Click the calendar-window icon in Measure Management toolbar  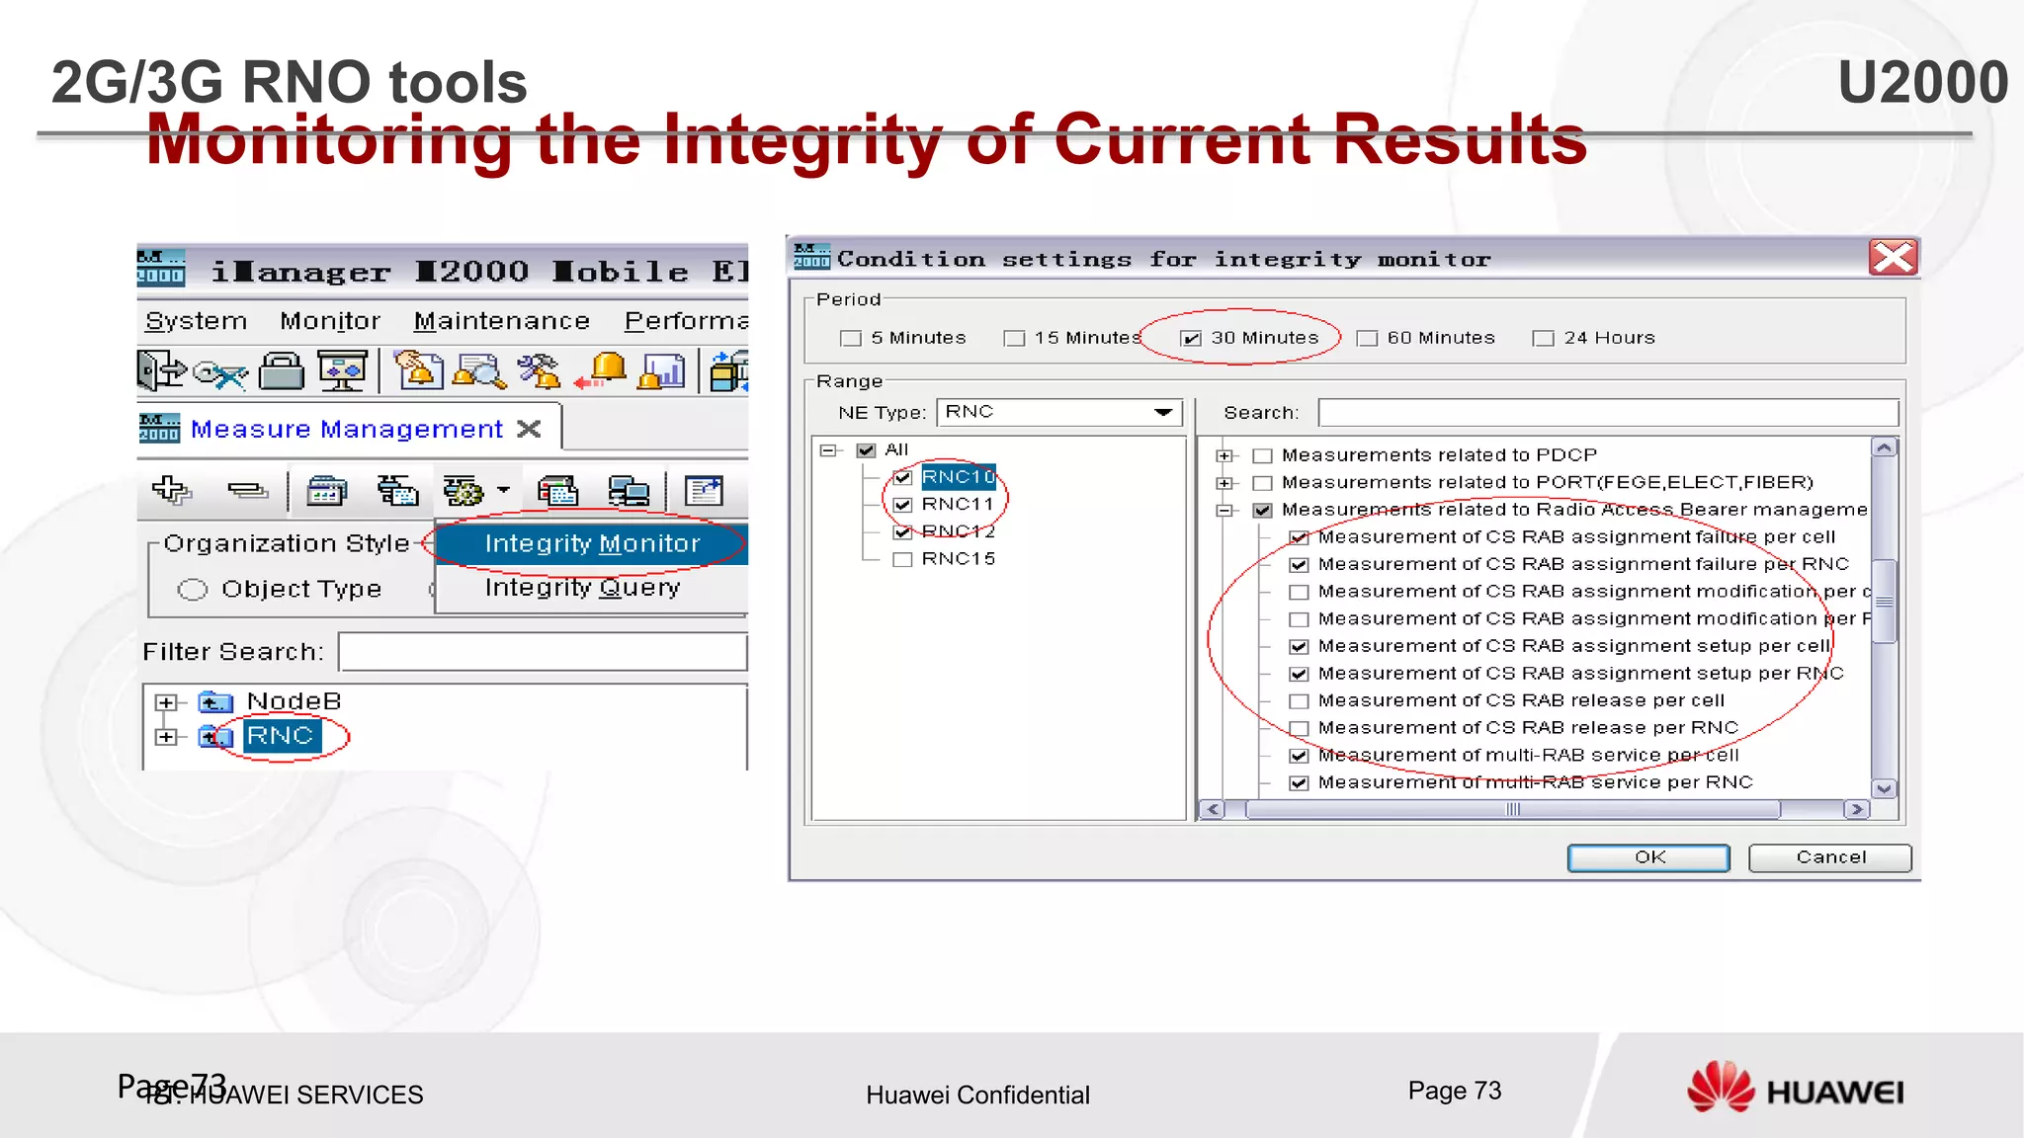[x=326, y=490]
